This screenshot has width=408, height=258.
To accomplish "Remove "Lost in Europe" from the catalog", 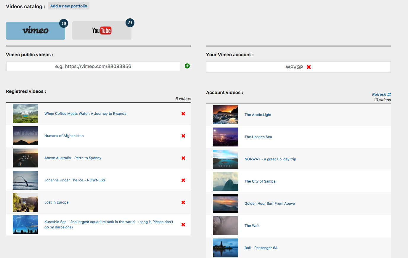I will tap(183, 202).
